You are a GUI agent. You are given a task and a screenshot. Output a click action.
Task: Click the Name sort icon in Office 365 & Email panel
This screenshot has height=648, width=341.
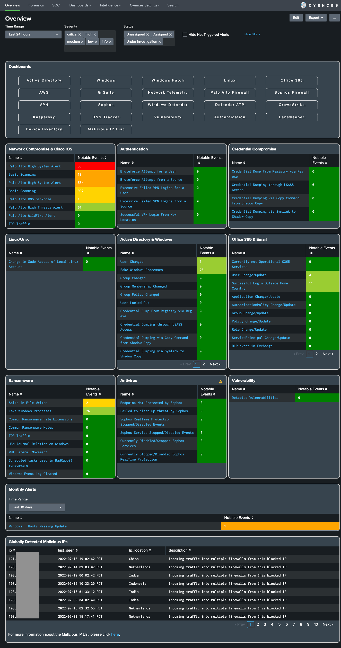click(244, 253)
